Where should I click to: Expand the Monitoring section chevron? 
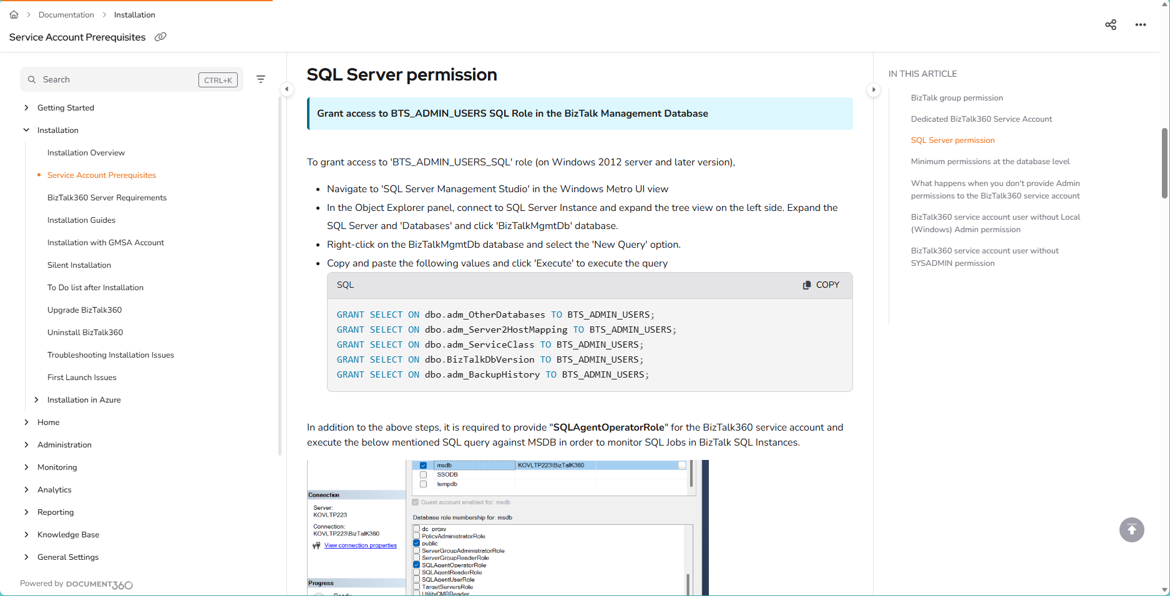tap(26, 467)
